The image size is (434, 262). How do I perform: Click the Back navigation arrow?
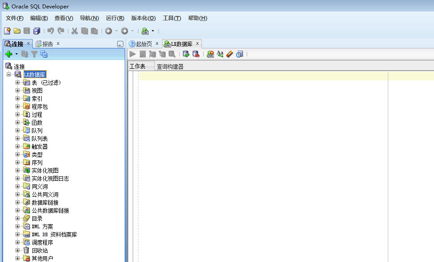[109, 31]
